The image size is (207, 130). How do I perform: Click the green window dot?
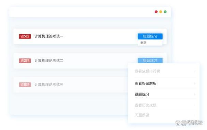click(x=165, y=12)
